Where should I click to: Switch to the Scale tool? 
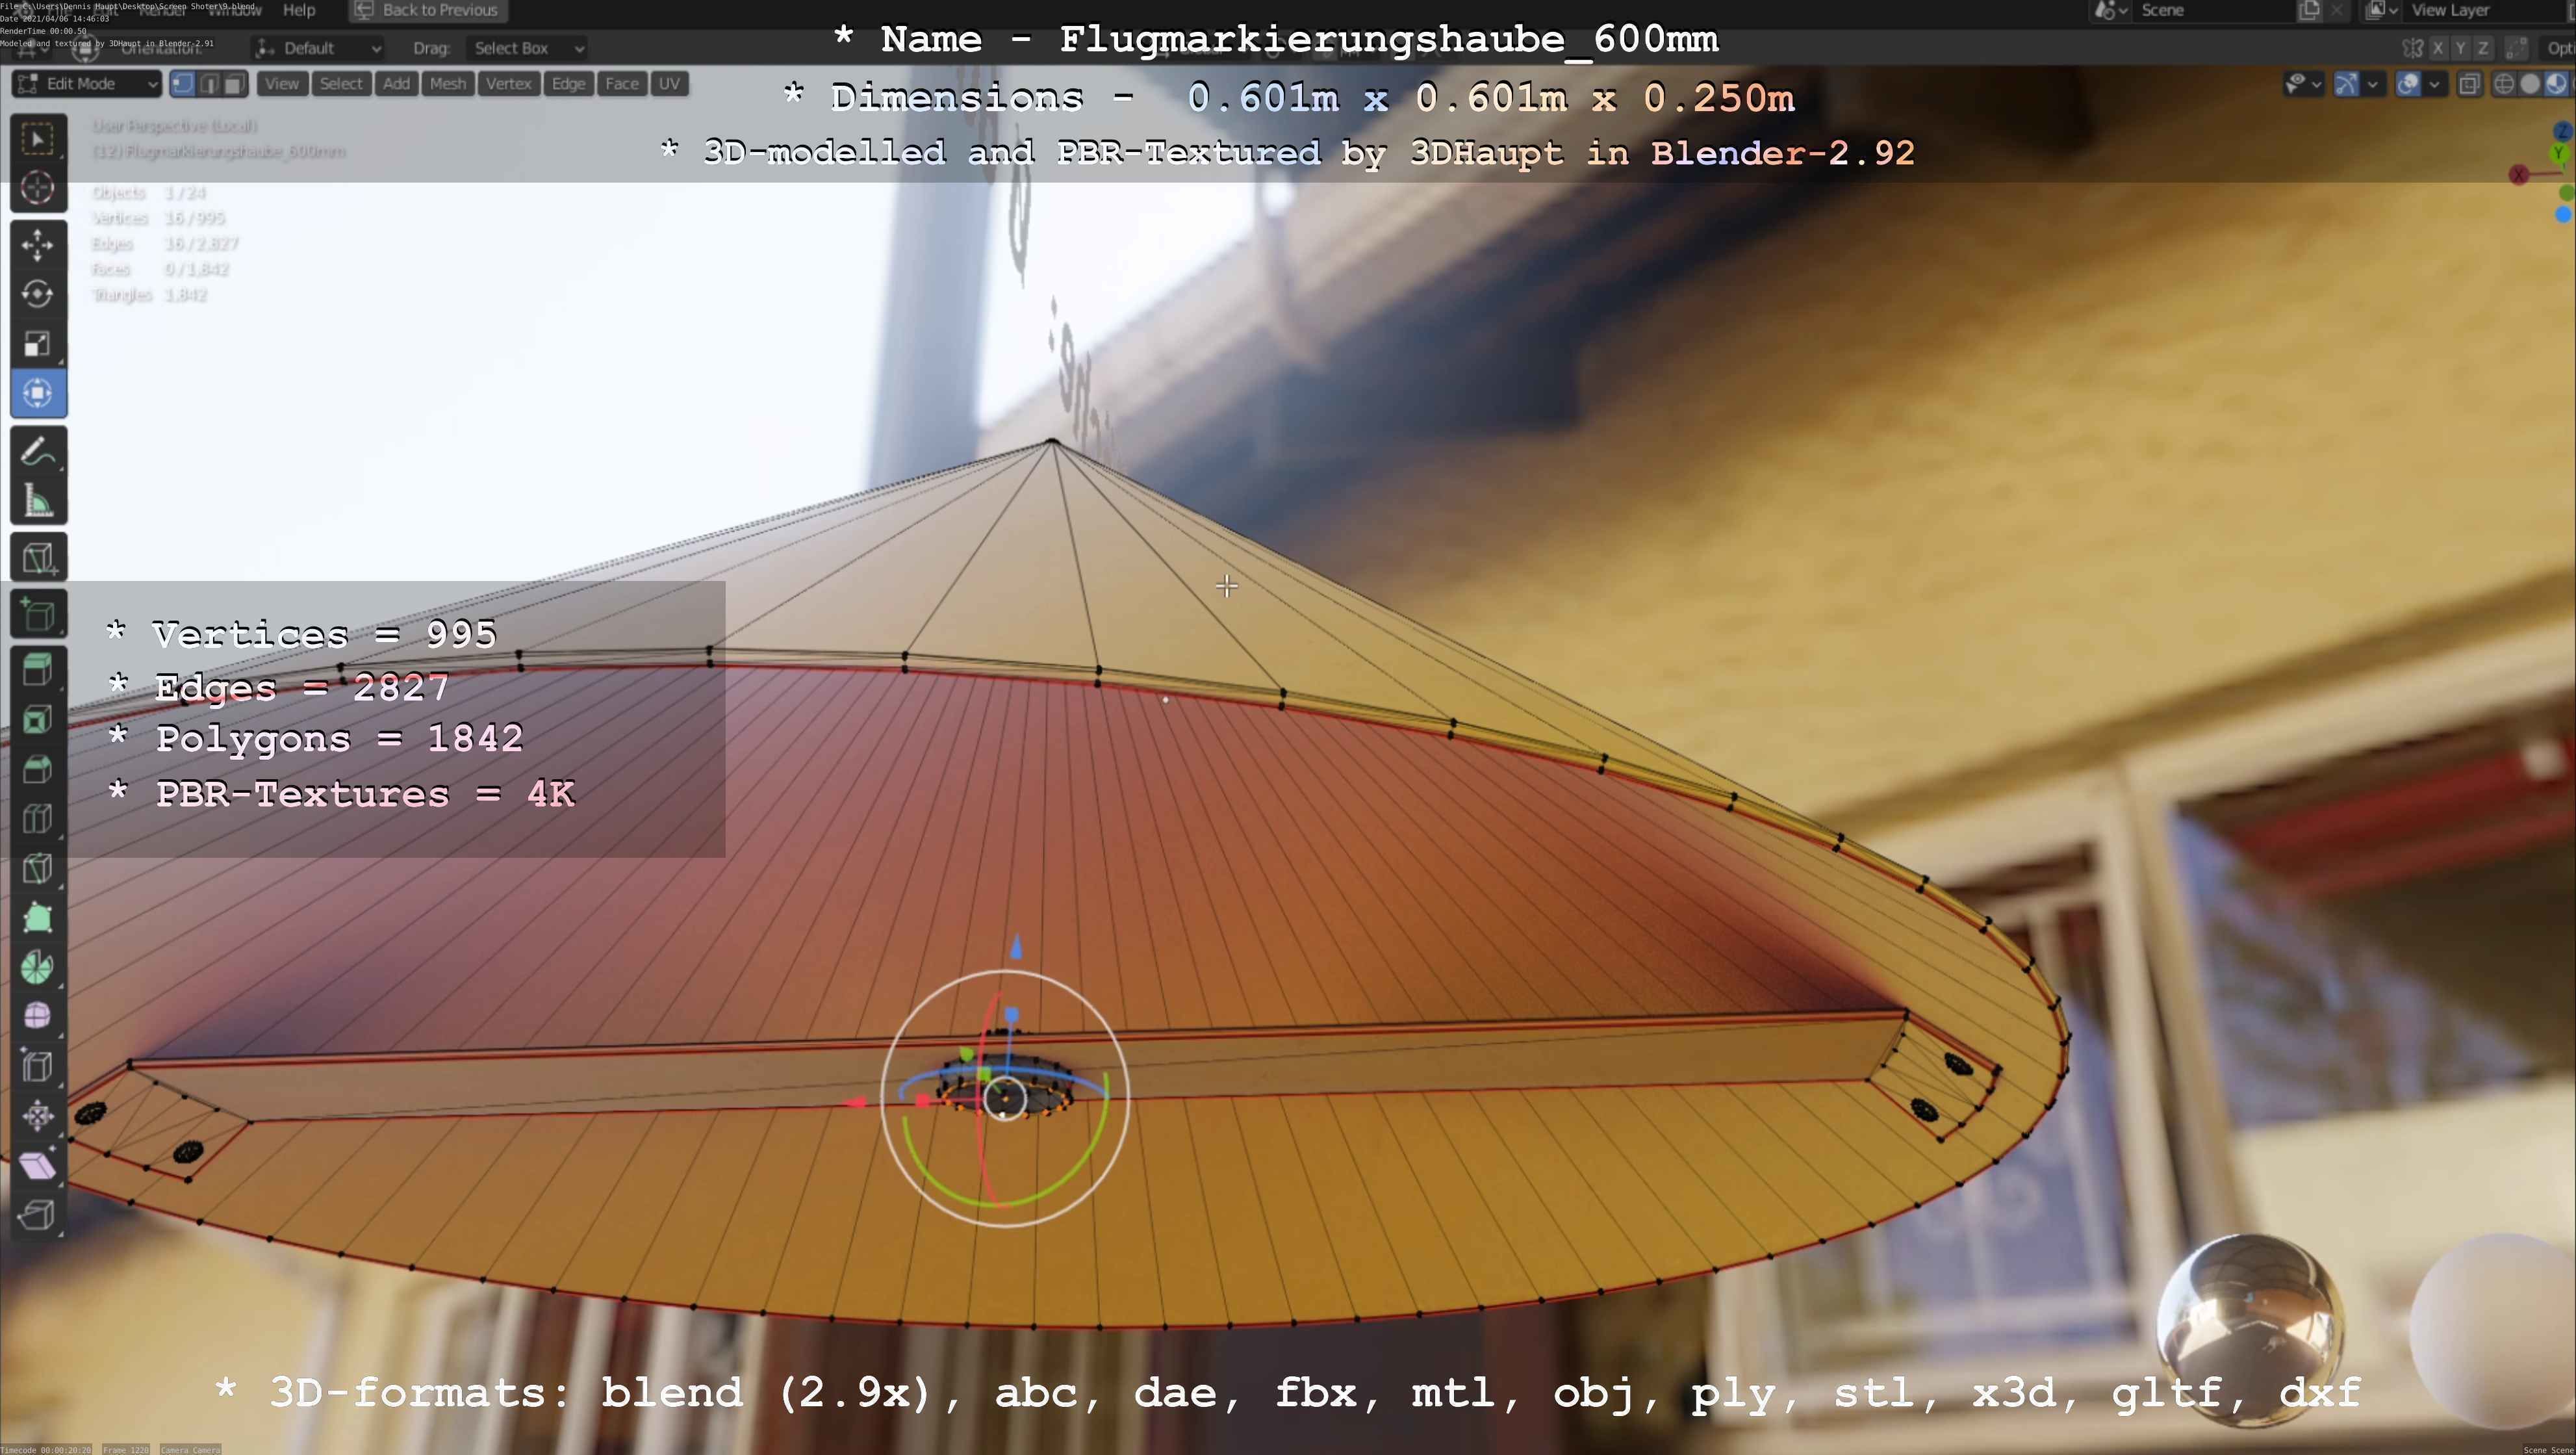(38, 344)
